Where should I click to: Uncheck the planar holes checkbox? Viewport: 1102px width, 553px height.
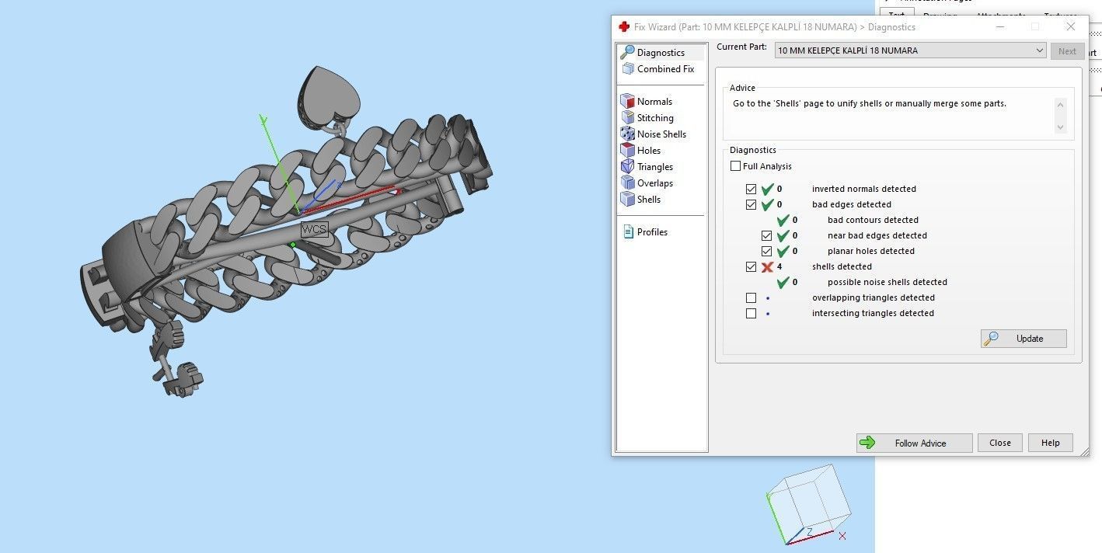tap(766, 252)
